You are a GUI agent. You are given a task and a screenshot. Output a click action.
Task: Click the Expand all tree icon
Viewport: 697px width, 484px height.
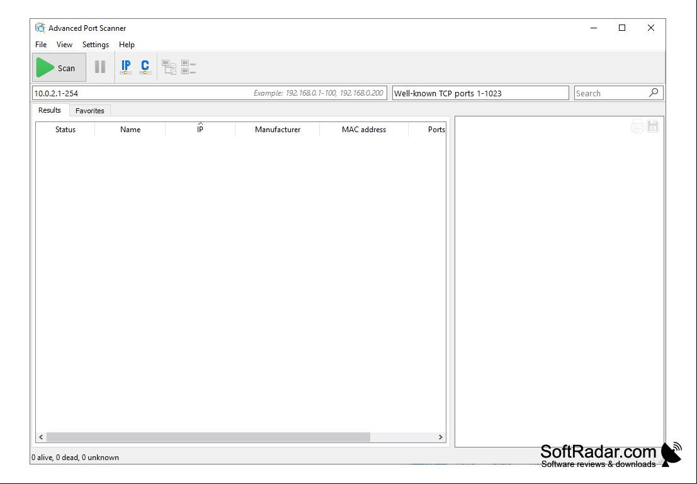click(169, 67)
